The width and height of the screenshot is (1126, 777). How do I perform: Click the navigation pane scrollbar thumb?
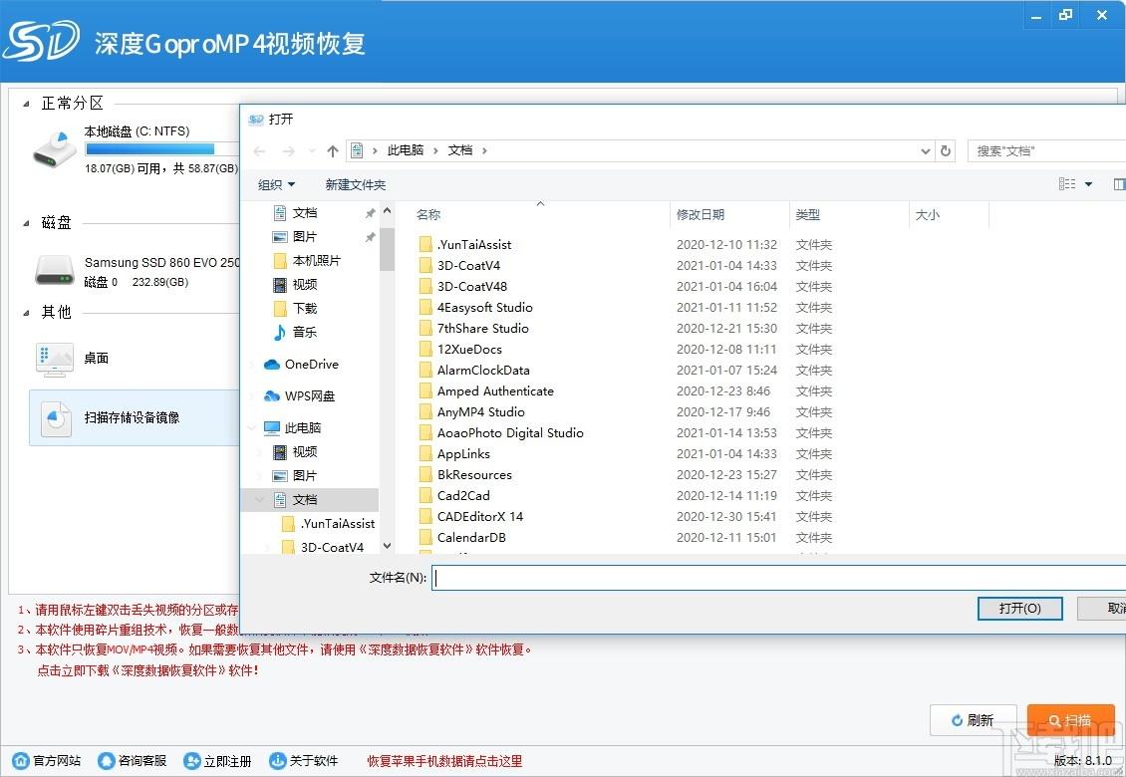[x=387, y=248]
